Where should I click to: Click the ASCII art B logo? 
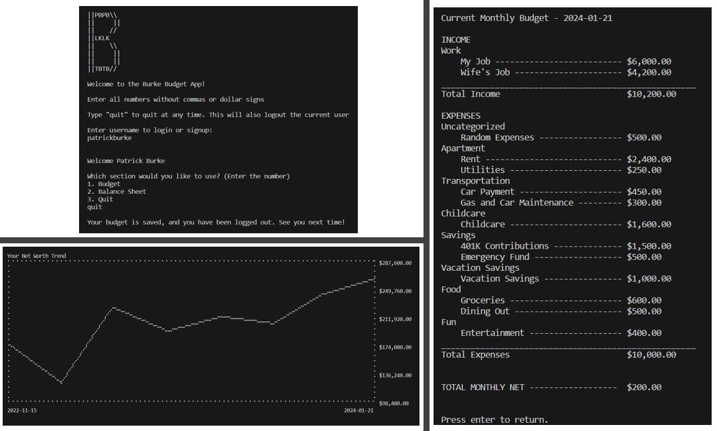tap(105, 42)
